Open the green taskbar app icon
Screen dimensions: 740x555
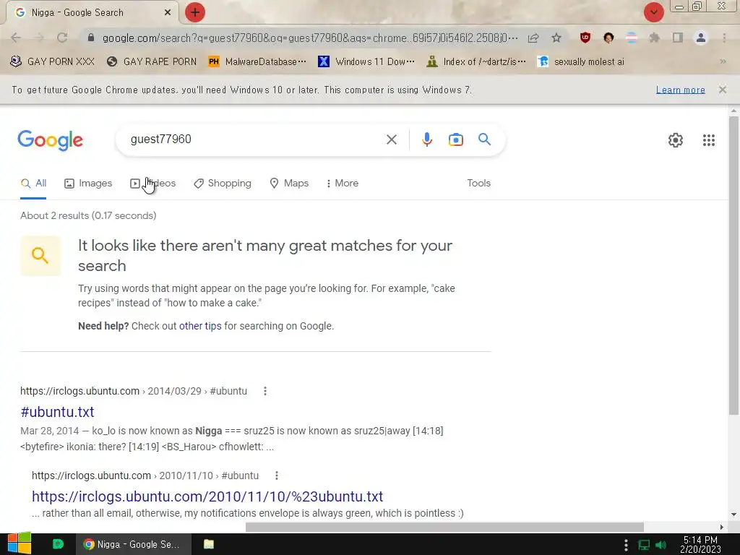pyautogui.click(x=58, y=544)
